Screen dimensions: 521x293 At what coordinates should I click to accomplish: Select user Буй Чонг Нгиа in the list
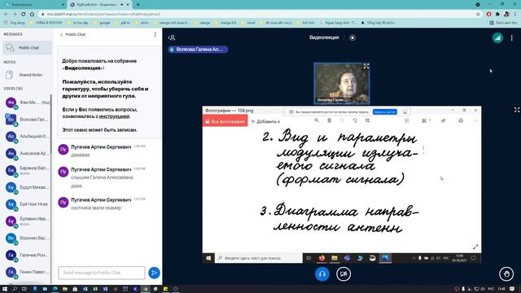point(27,204)
